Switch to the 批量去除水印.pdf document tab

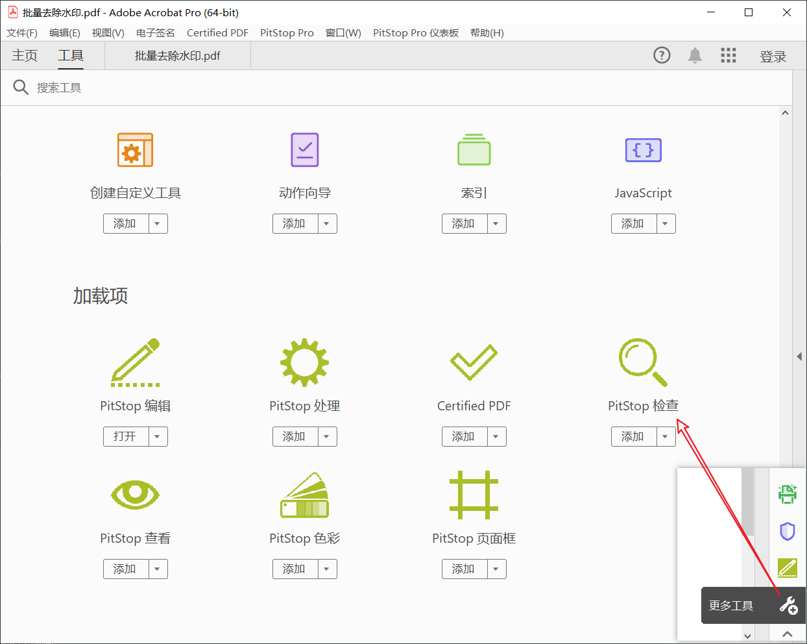coord(177,56)
